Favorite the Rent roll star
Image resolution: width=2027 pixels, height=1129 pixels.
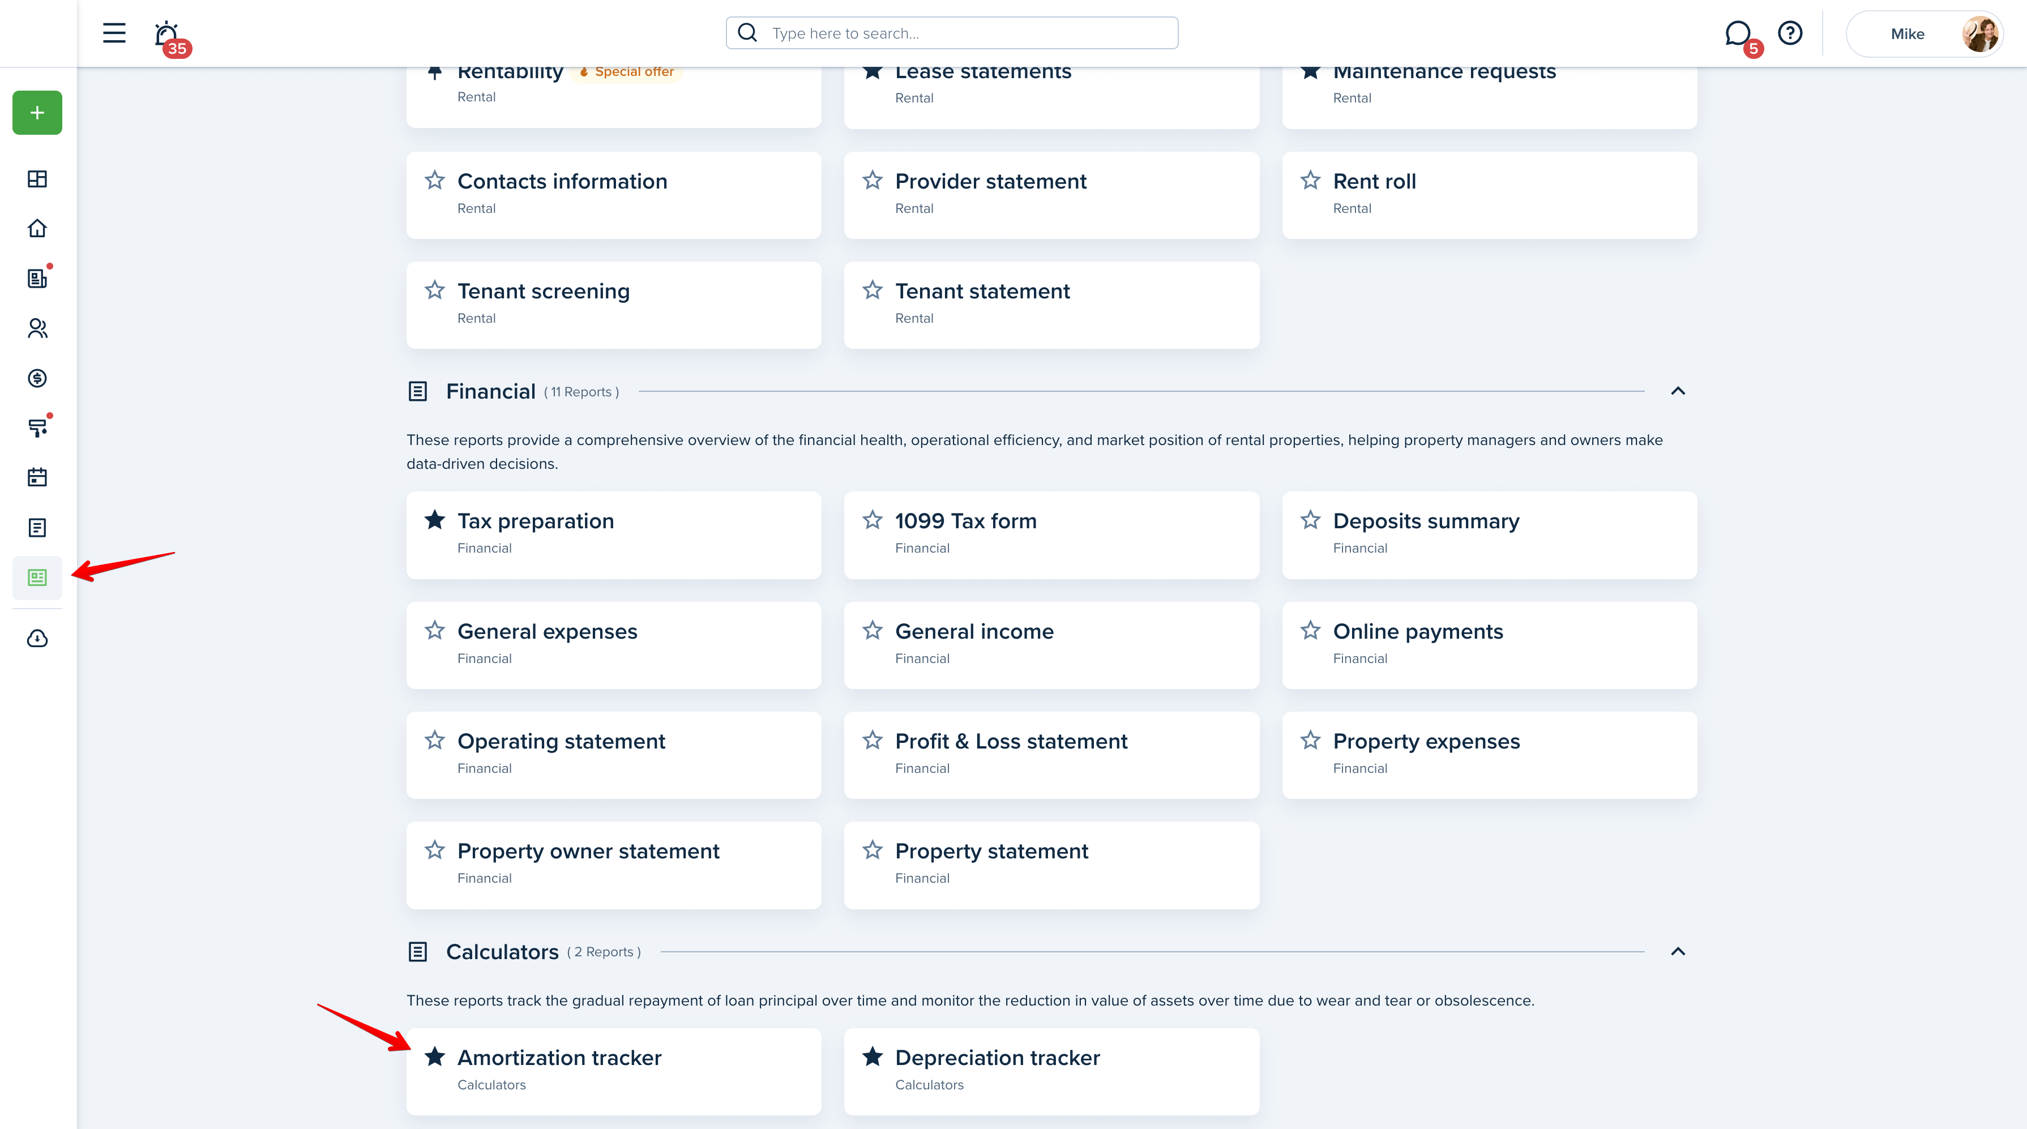(x=1310, y=180)
